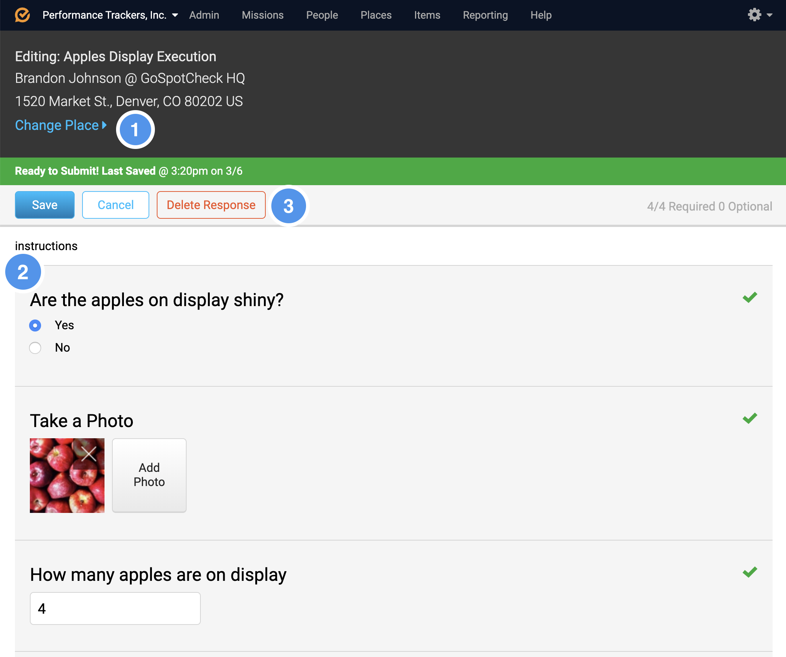Click the 'Are the apples on display shiny?' question
This screenshot has width=786, height=657.
coord(157,300)
